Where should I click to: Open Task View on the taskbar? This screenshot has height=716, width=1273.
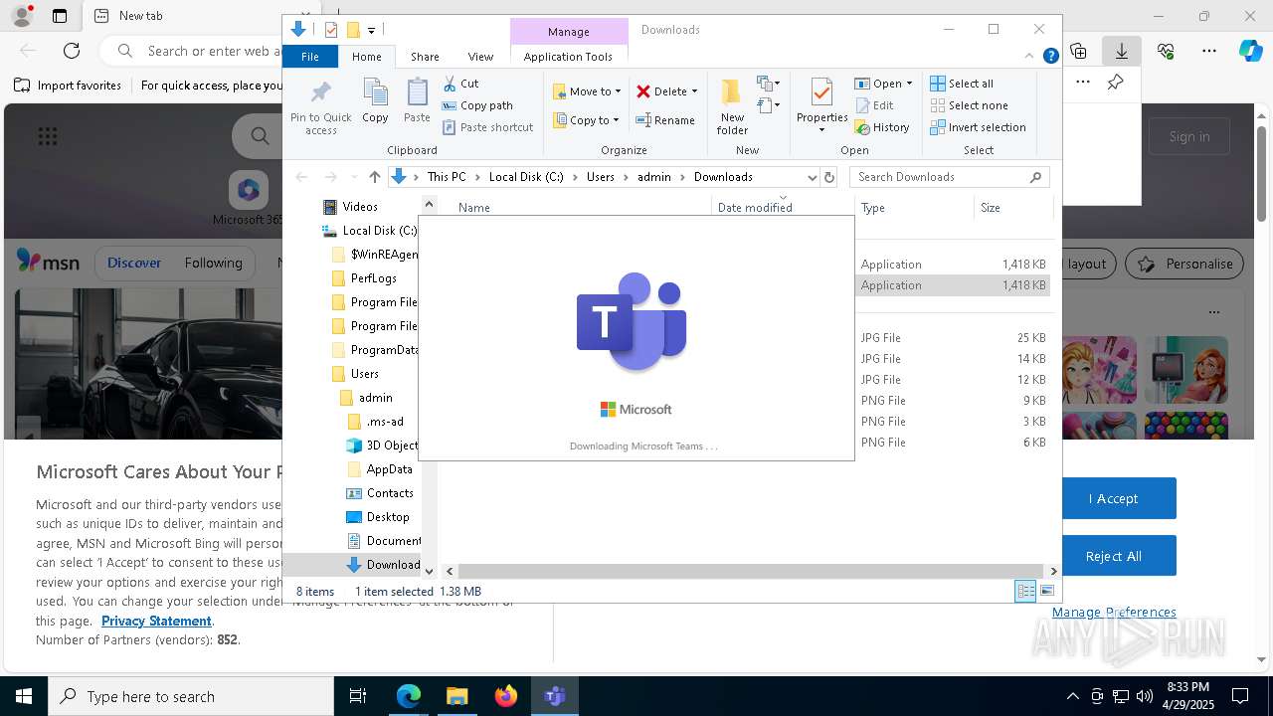point(358,696)
